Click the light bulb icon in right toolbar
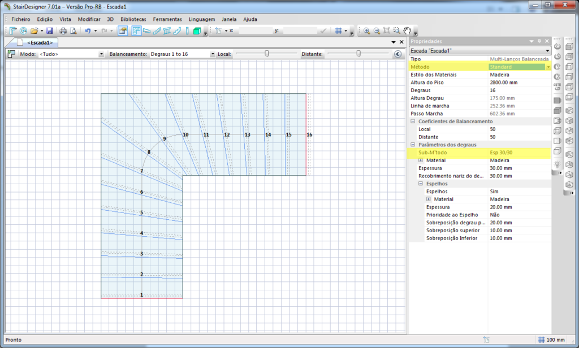 [557, 164]
